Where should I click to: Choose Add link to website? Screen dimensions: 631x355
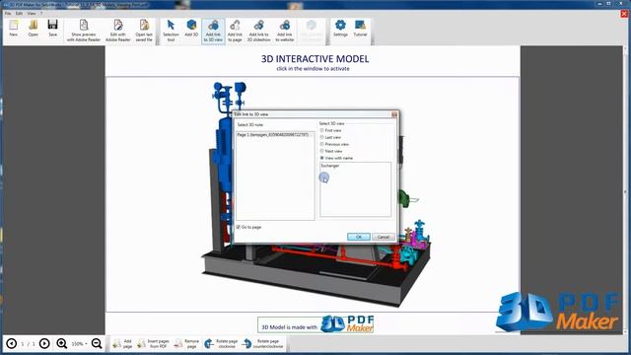[285, 31]
